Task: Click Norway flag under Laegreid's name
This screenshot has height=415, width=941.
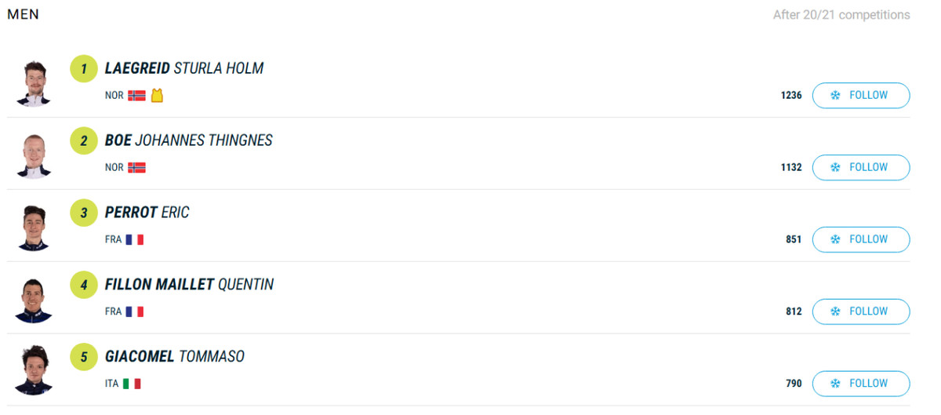Action: (x=136, y=96)
